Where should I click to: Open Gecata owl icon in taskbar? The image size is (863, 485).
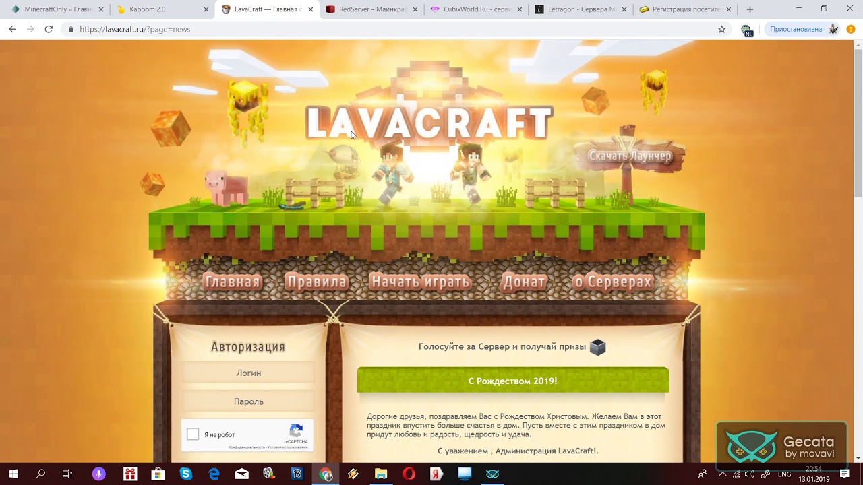(493, 474)
